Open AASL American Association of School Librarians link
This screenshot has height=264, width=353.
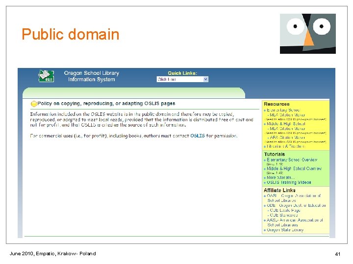point(295,222)
